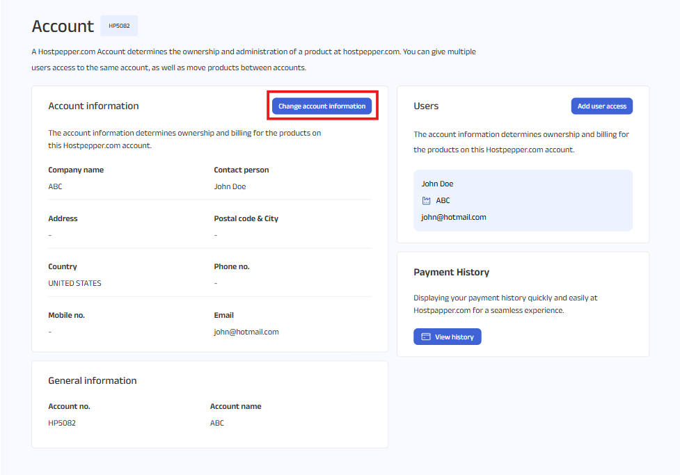680x475 pixels.
Task: Click the Account name value ABC
Action: pyautogui.click(x=217, y=423)
